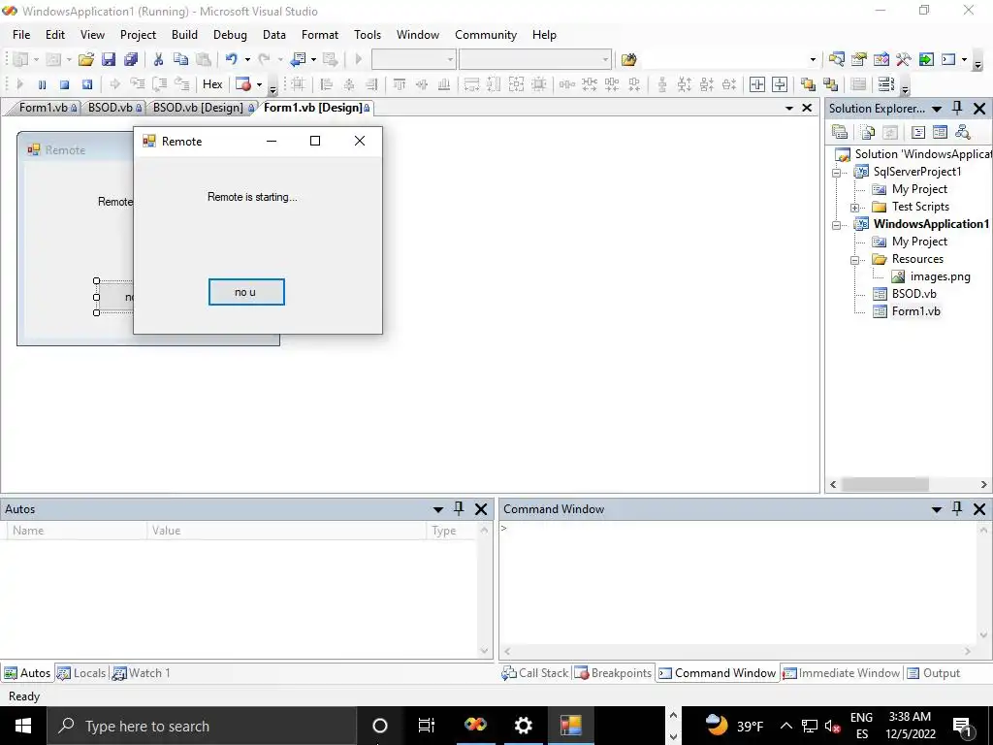Click Properties icon in Solution Explorer toolbar
993x745 pixels.
840,132
